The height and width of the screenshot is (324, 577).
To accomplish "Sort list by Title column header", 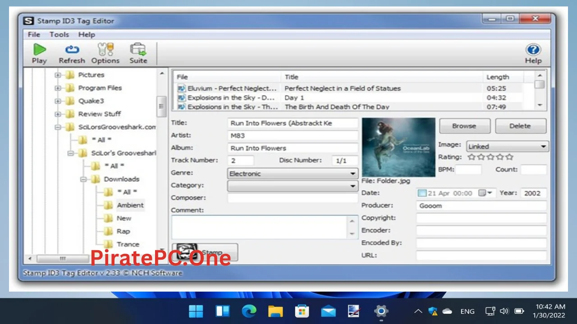I will tap(382, 77).
